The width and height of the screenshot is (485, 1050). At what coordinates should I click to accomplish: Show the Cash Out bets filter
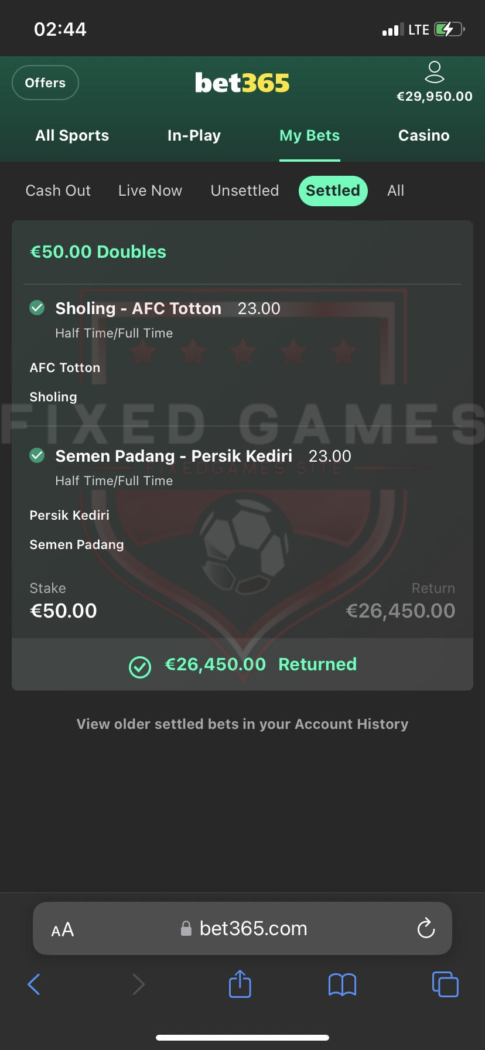click(58, 190)
